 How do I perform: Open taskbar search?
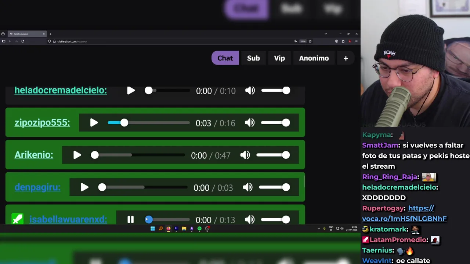(160, 228)
